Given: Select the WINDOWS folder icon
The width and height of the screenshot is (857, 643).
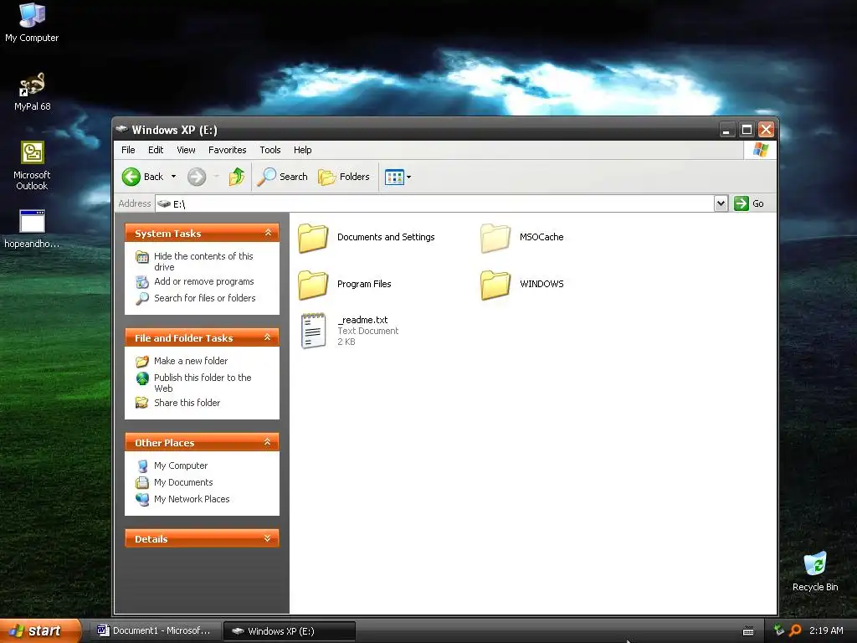Looking at the screenshot, I should (495, 285).
